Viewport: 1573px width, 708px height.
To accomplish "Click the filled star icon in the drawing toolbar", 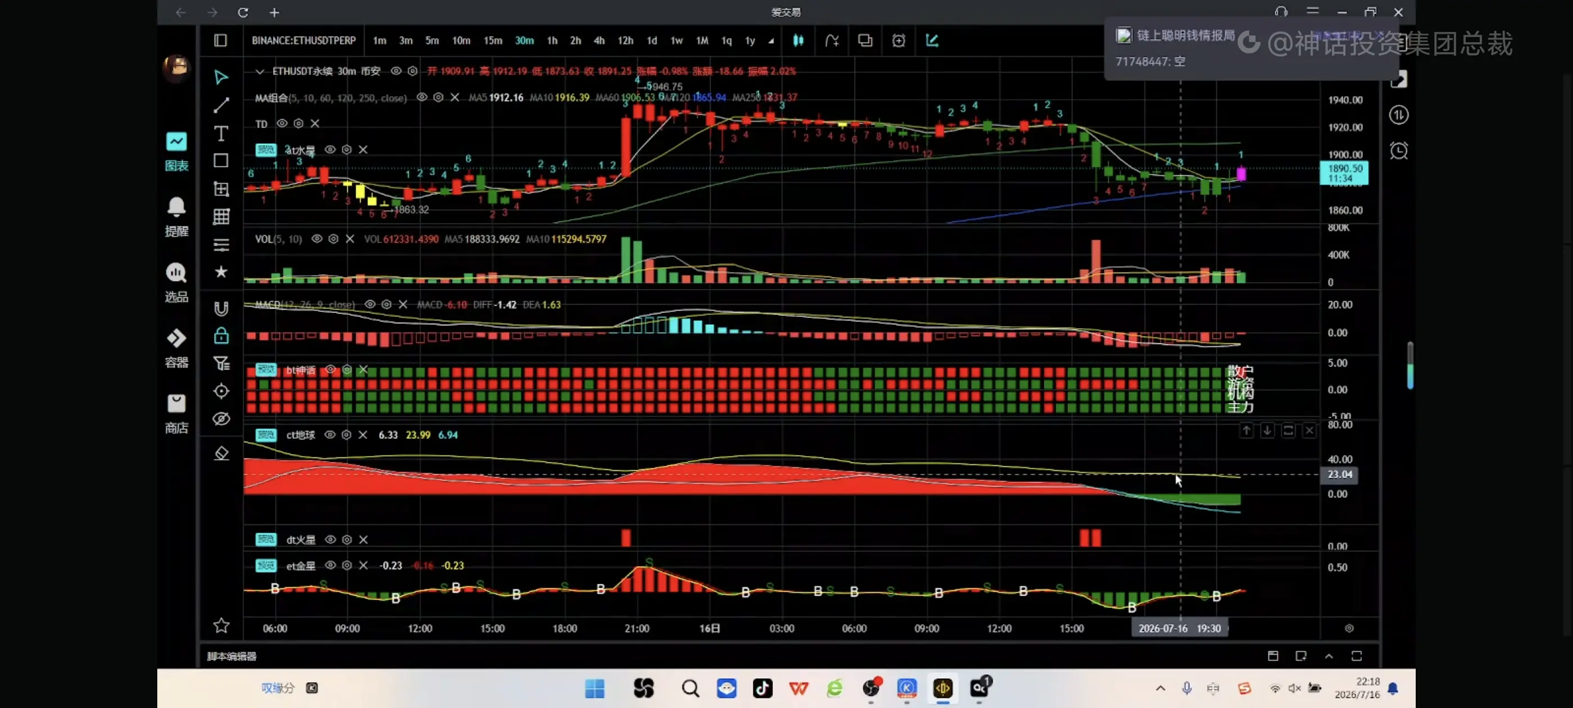I will click(x=221, y=272).
